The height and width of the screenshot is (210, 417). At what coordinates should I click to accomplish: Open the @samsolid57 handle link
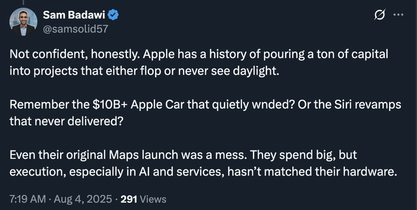76,29
